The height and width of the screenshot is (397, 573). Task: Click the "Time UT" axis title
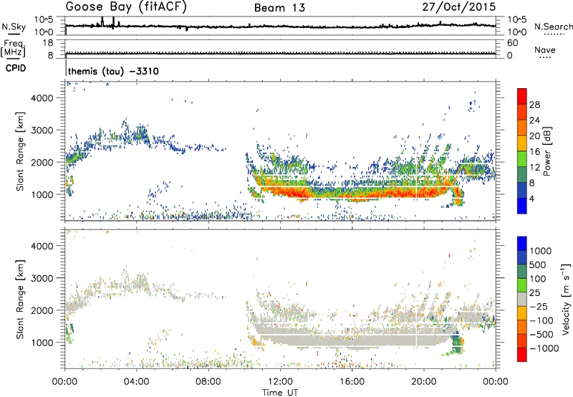click(280, 393)
